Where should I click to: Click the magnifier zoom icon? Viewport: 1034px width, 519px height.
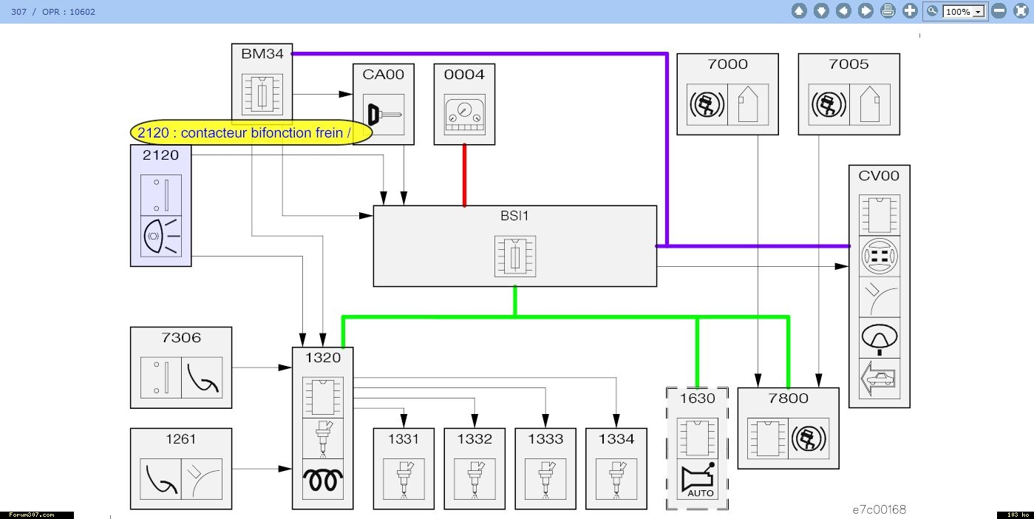coord(933,11)
